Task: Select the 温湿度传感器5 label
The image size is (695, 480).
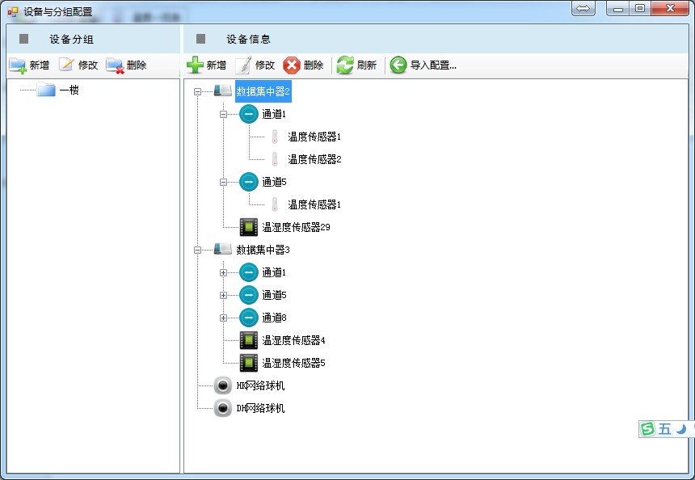Action: pyautogui.click(x=293, y=363)
